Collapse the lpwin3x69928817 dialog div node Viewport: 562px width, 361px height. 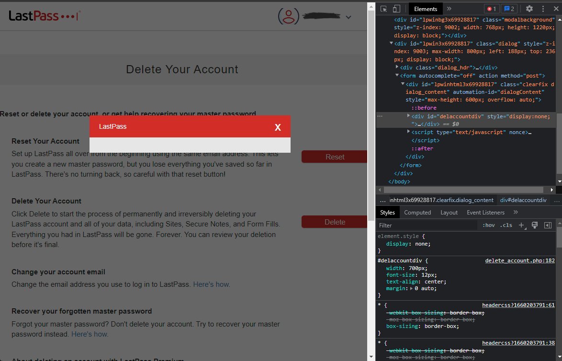click(391, 43)
